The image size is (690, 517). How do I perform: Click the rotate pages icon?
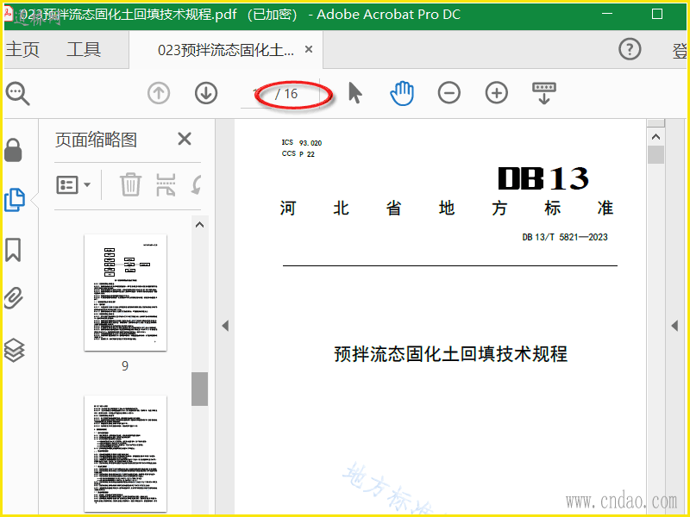[x=197, y=184]
